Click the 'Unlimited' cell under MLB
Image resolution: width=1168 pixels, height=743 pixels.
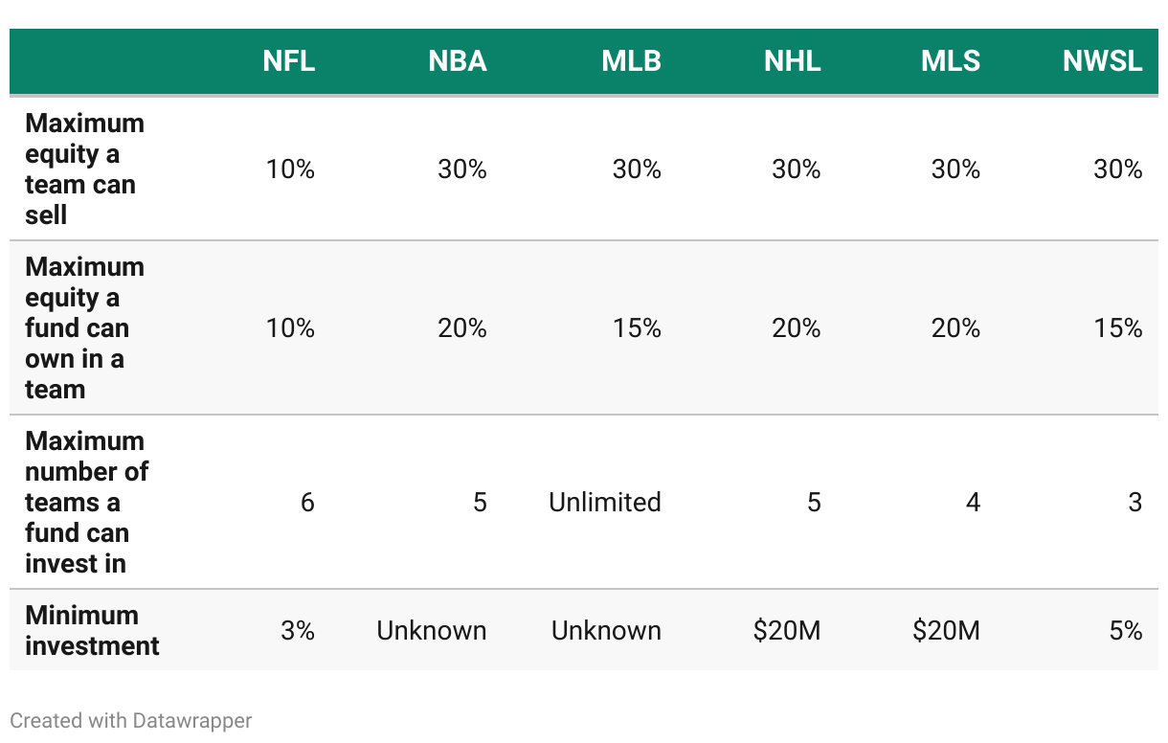point(605,502)
